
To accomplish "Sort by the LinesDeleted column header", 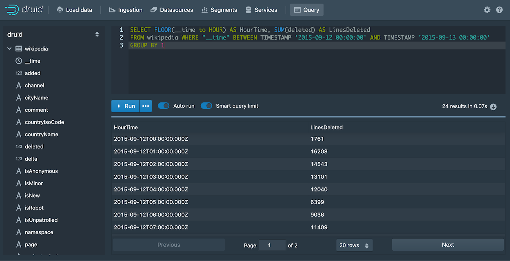I will tap(326, 127).
